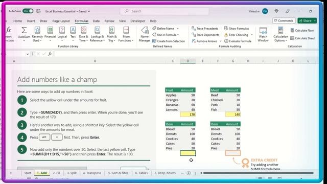Expand the Share button dropdown arrow
327x184 pixels.
pyautogui.click(x=315, y=20)
